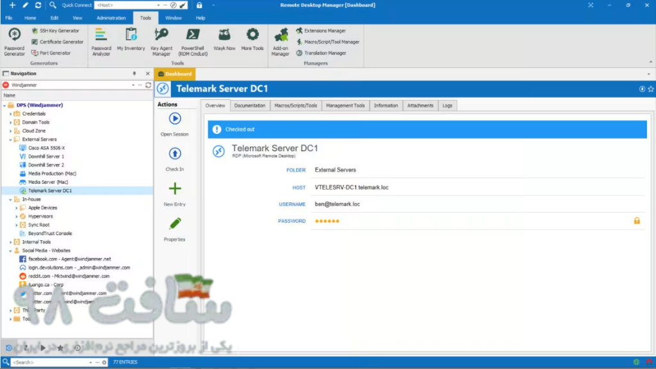656x369 pixels.
Task: Click the Open Session action icon
Action: click(x=175, y=119)
